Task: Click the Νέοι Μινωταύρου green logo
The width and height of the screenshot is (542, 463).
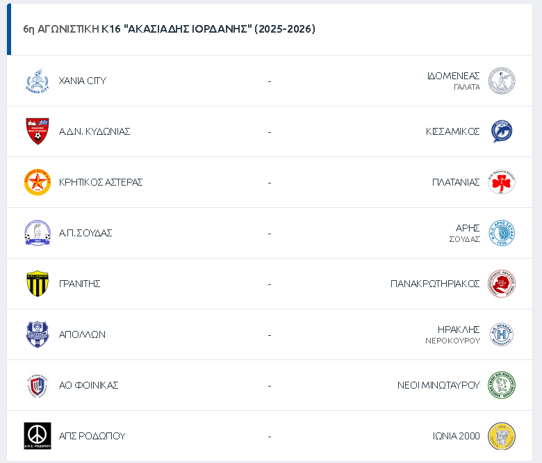Action: [501, 385]
